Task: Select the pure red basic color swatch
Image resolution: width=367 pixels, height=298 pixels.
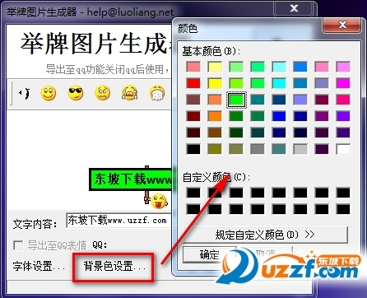Action: coord(193,83)
